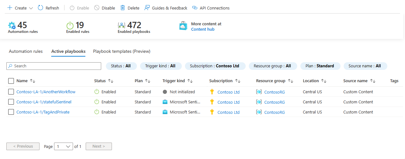Open the Contoso-LA-1/TagAndPrivate playbook link
405x159 pixels.
43,112
